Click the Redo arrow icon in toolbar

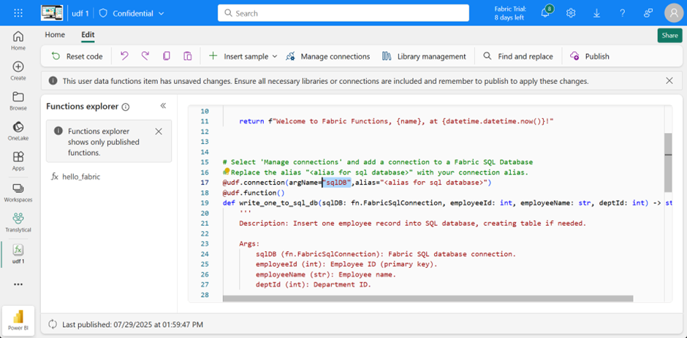[145, 56]
